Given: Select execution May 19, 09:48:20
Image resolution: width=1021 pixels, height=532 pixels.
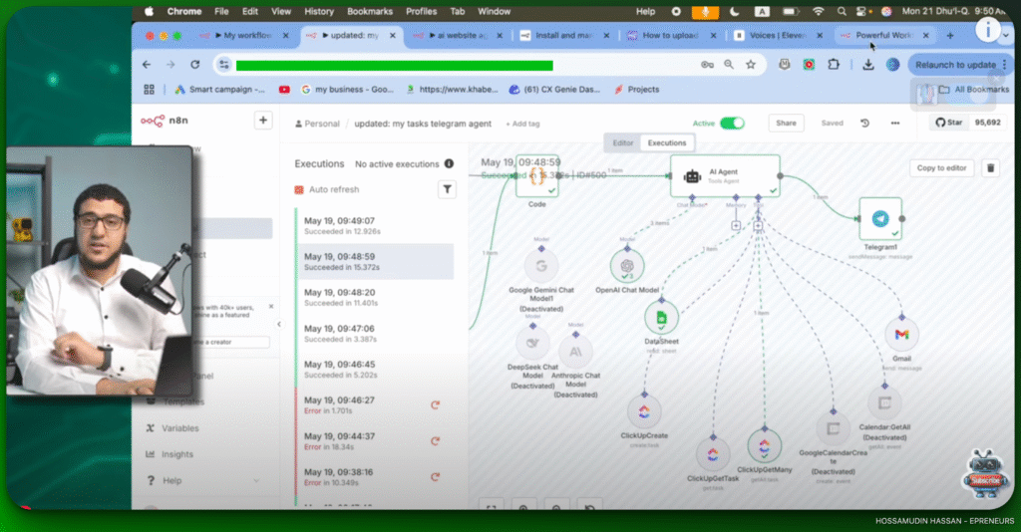Looking at the screenshot, I should pyautogui.click(x=375, y=297).
